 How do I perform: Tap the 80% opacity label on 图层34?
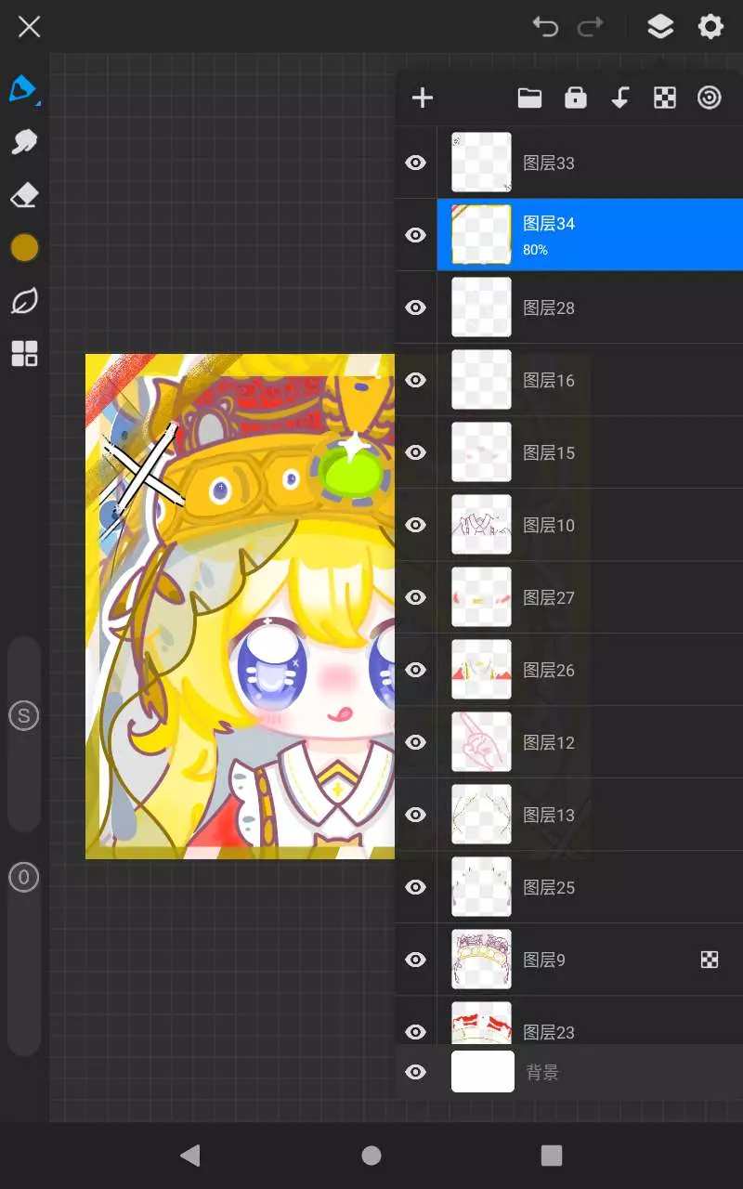[535, 250]
